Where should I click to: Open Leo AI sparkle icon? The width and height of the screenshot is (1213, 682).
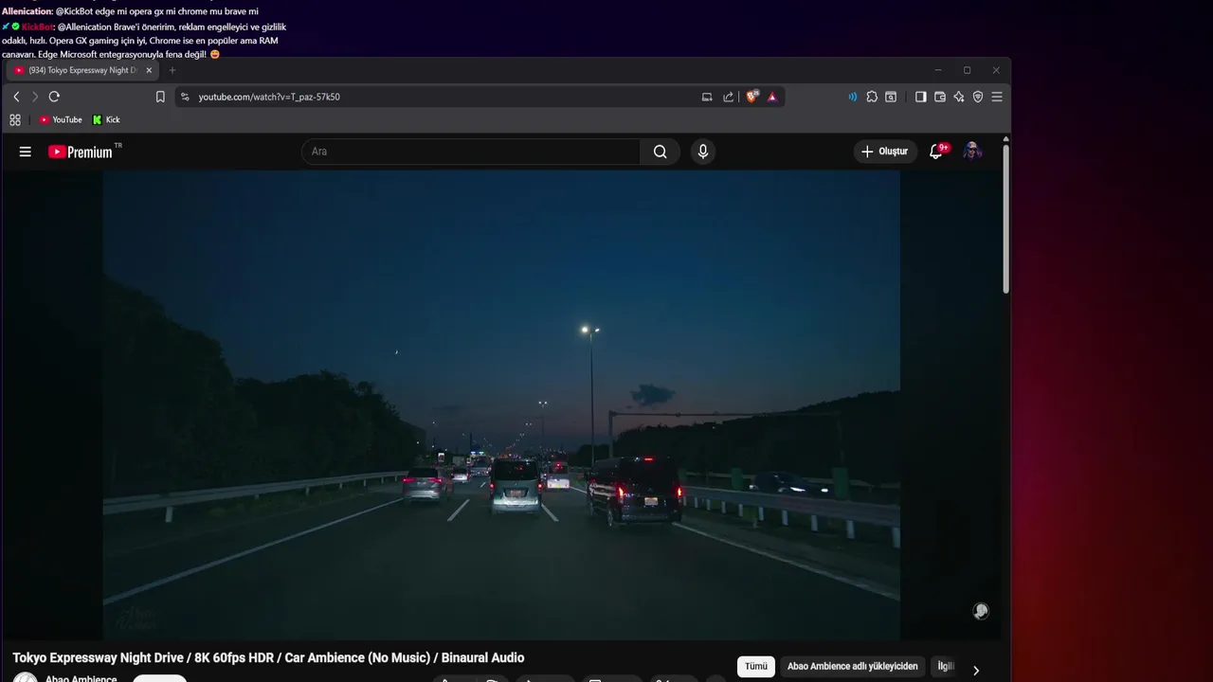(959, 97)
